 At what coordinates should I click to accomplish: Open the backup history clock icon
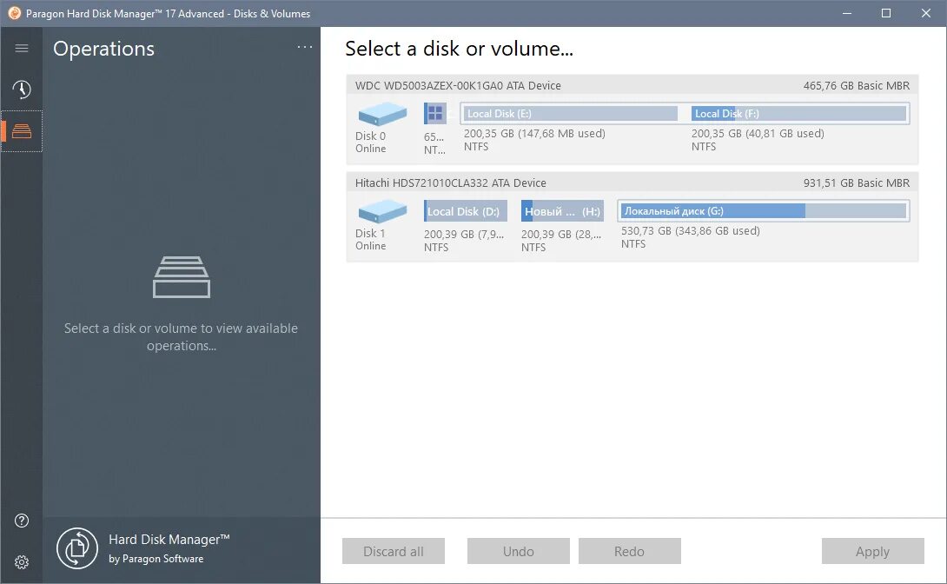pos(22,90)
